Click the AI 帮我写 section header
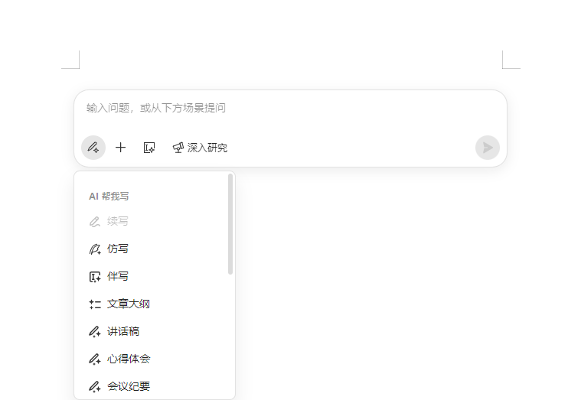The image size is (568, 400). click(109, 197)
